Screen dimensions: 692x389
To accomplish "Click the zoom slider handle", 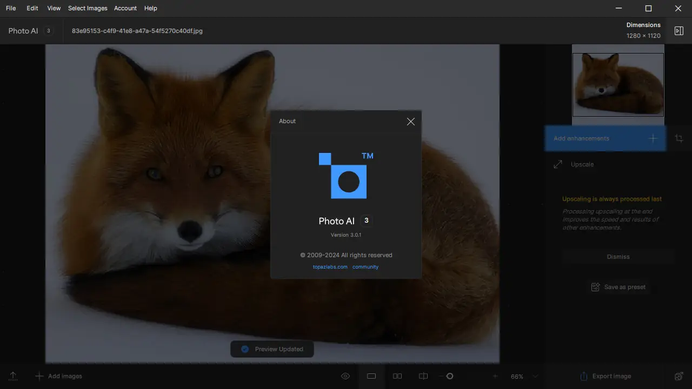I will 449,376.
